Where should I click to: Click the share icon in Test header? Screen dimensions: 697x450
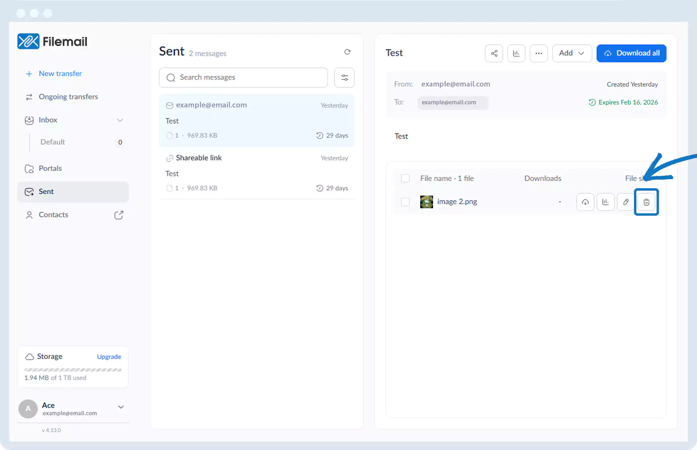[494, 53]
